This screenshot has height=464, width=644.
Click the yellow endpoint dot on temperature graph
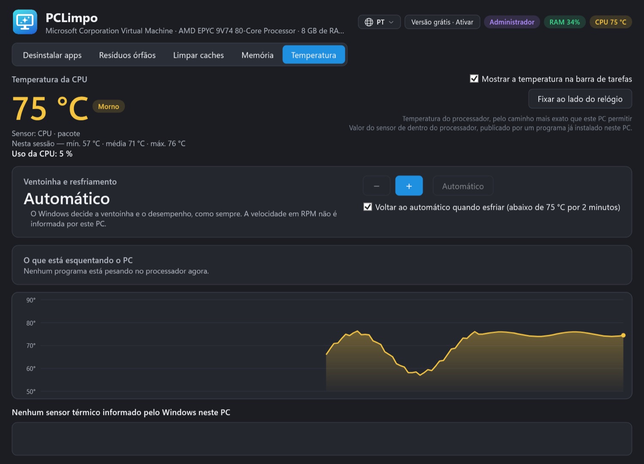click(623, 335)
